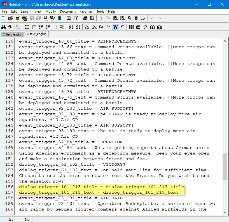Sort lines ascending with A-Z icon
The height and width of the screenshot is (222, 229).
pos(71,27)
